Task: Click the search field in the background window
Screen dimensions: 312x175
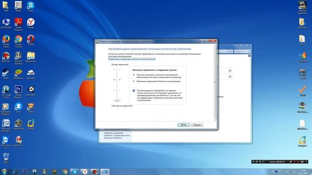Action: click(x=242, y=51)
